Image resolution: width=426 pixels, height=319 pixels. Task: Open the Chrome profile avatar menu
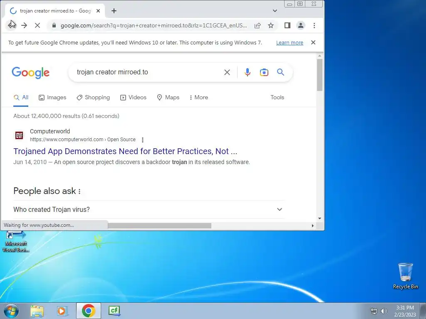[300, 25]
